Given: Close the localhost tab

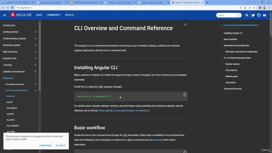Looking at the screenshot, I should click(33, 3).
